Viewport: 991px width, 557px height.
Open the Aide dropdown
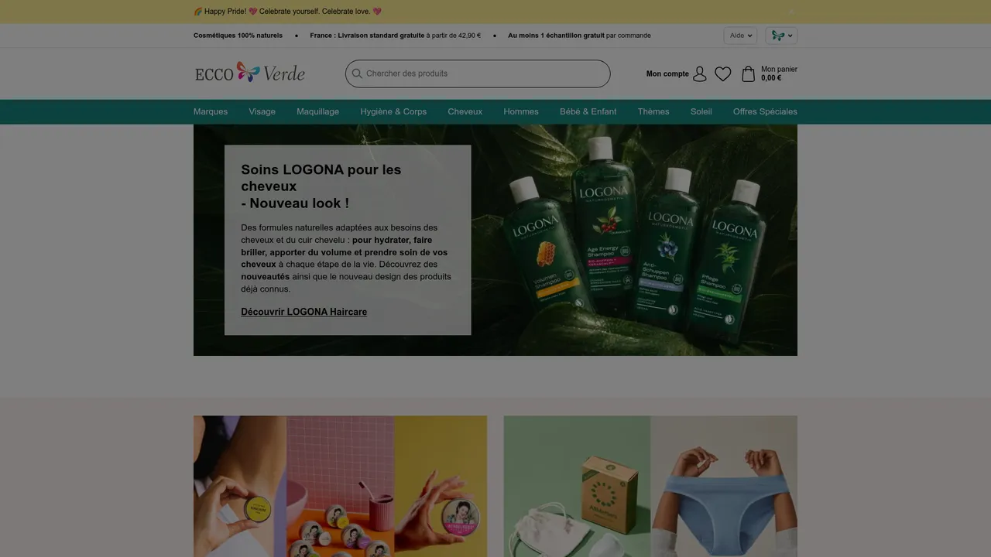coord(740,36)
